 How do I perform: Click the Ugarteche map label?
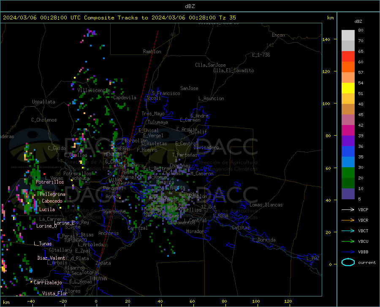tap(114, 212)
